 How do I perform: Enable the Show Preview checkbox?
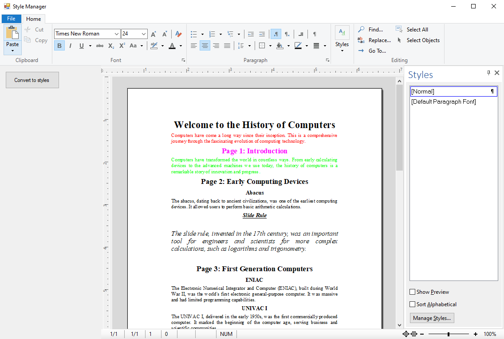[x=413, y=292]
